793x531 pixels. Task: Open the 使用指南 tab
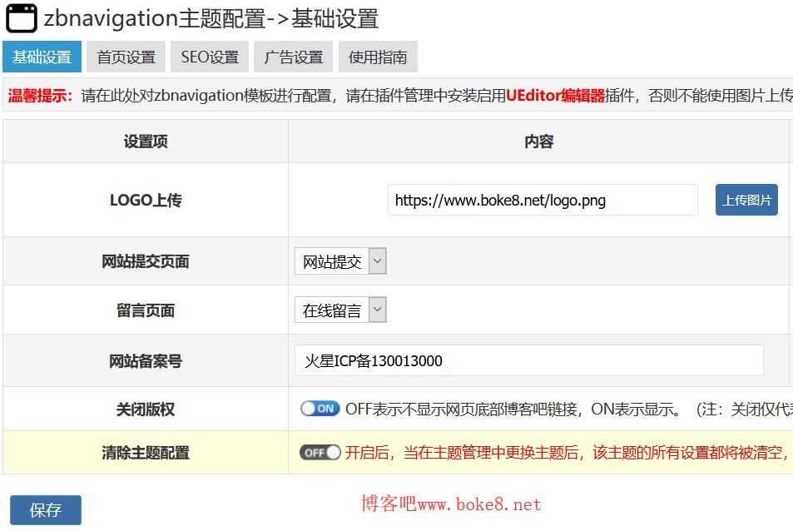[378, 57]
